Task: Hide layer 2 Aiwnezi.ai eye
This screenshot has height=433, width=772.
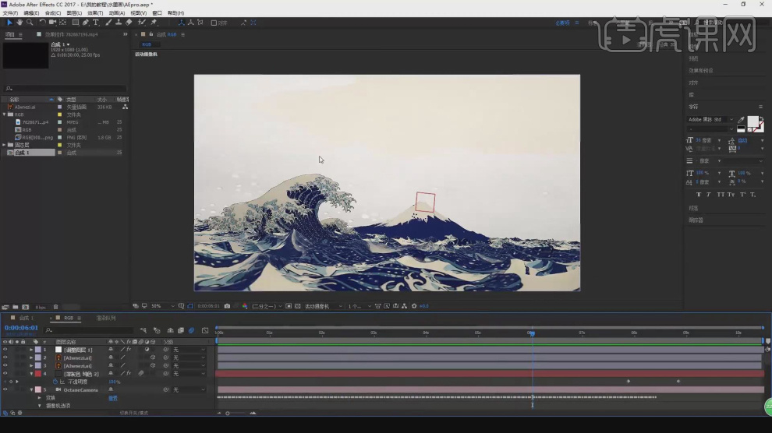Action: pyautogui.click(x=5, y=357)
